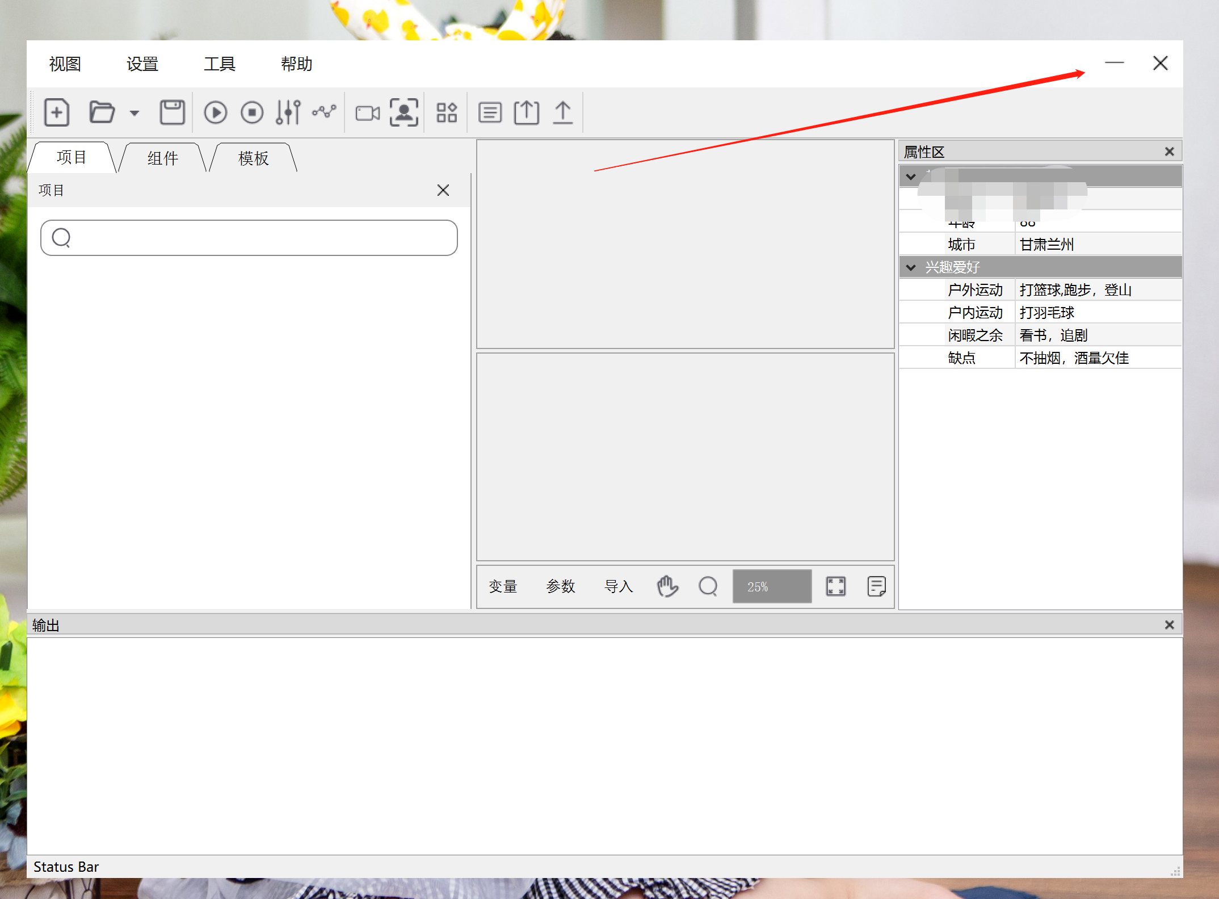
Task: Click the save disk icon
Action: 172,112
